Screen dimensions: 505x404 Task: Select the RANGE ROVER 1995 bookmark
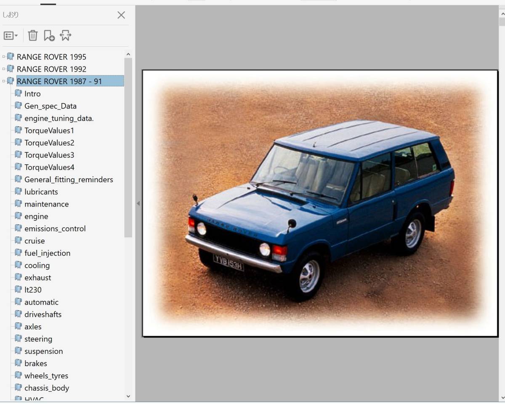pyautogui.click(x=51, y=57)
